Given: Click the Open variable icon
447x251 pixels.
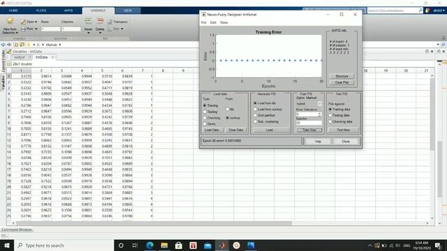Looking at the screenshot, I should coord(23,22).
